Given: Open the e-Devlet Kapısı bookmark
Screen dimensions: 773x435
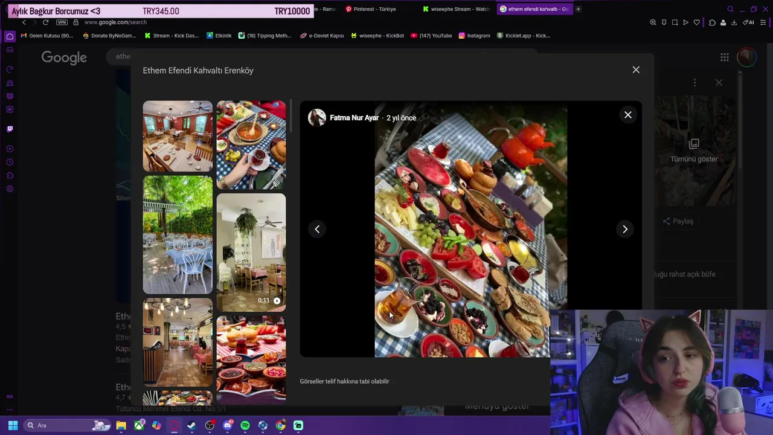Looking at the screenshot, I should [x=322, y=36].
